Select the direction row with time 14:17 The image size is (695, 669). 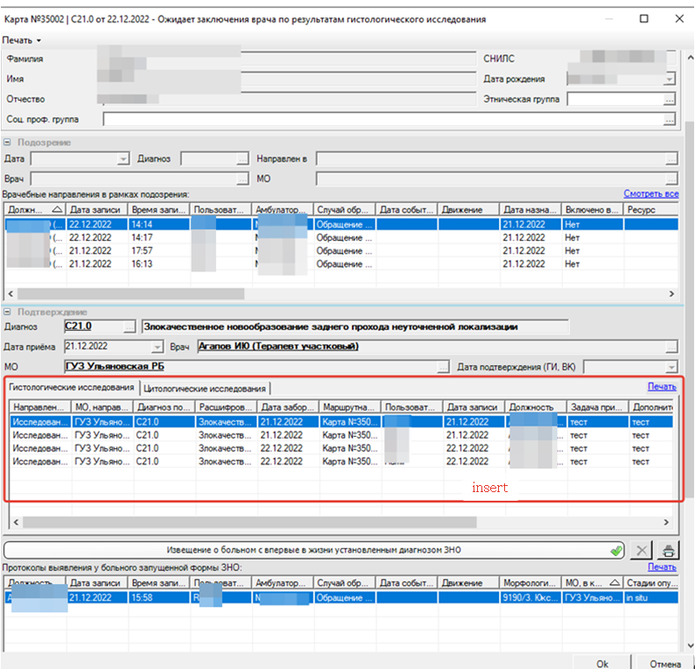pyautogui.click(x=341, y=237)
